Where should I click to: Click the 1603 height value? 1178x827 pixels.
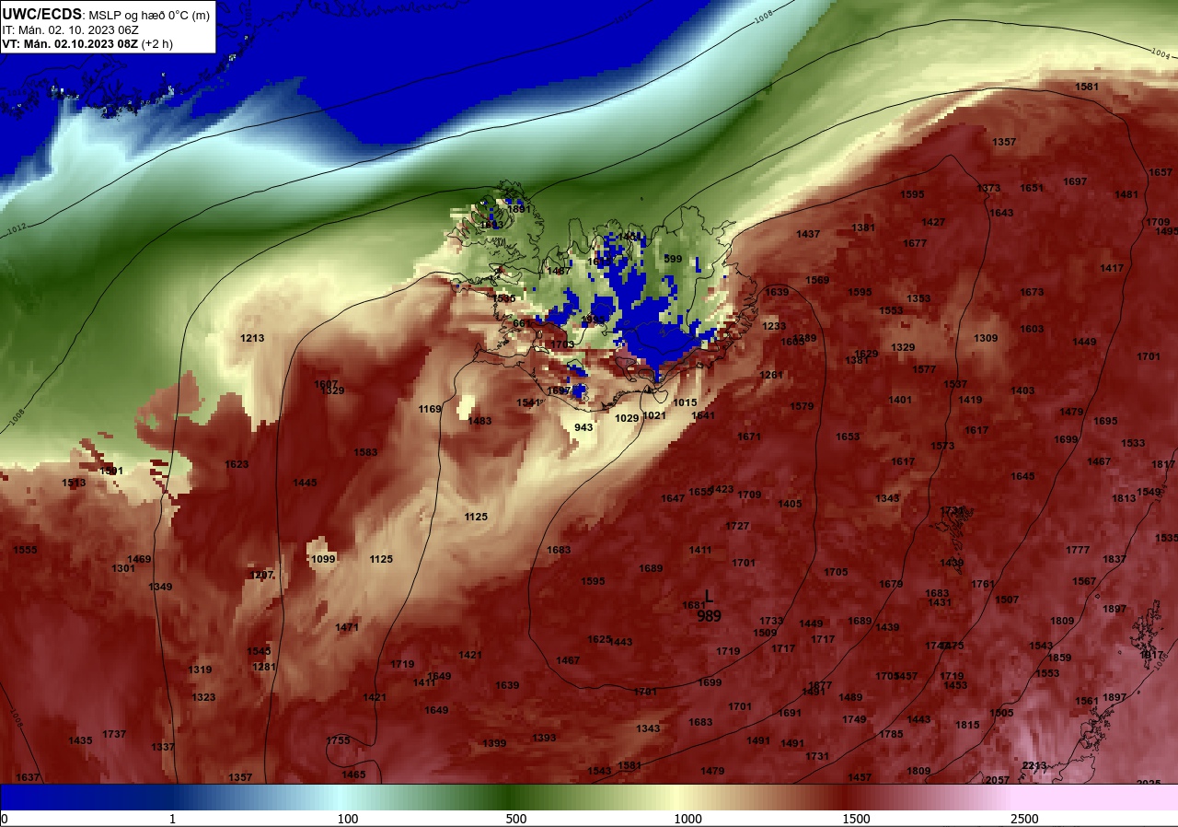coord(1032,329)
